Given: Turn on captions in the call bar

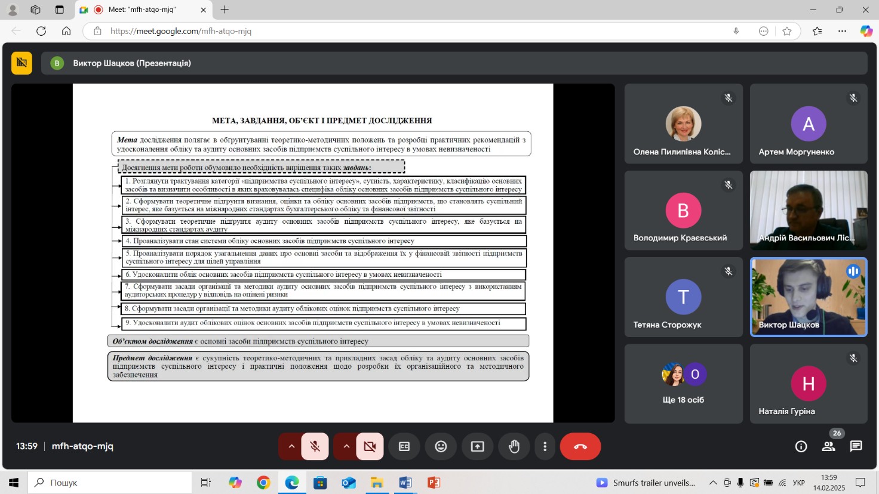Looking at the screenshot, I should coord(404,446).
